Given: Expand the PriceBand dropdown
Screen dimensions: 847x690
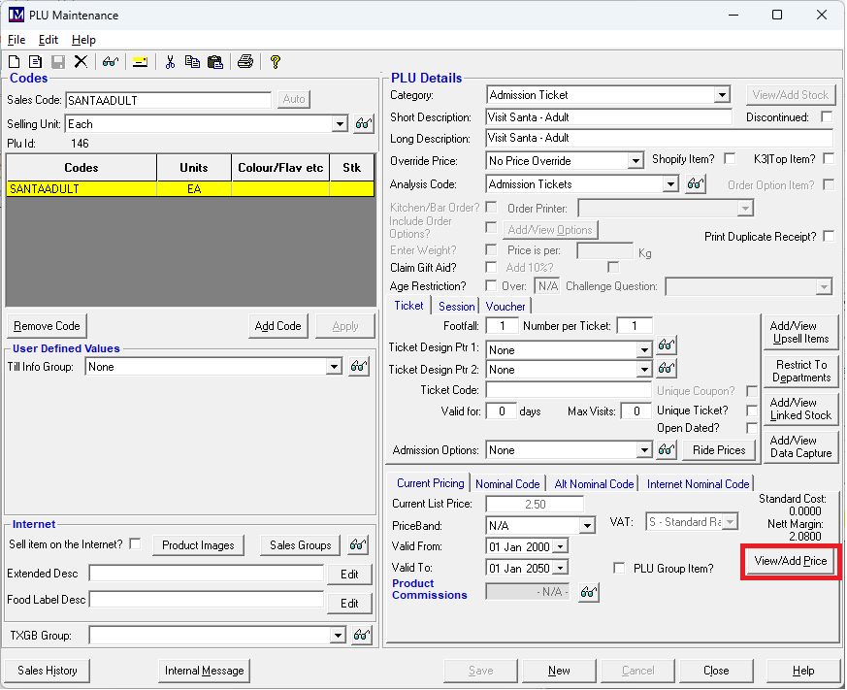Looking at the screenshot, I should (x=587, y=526).
